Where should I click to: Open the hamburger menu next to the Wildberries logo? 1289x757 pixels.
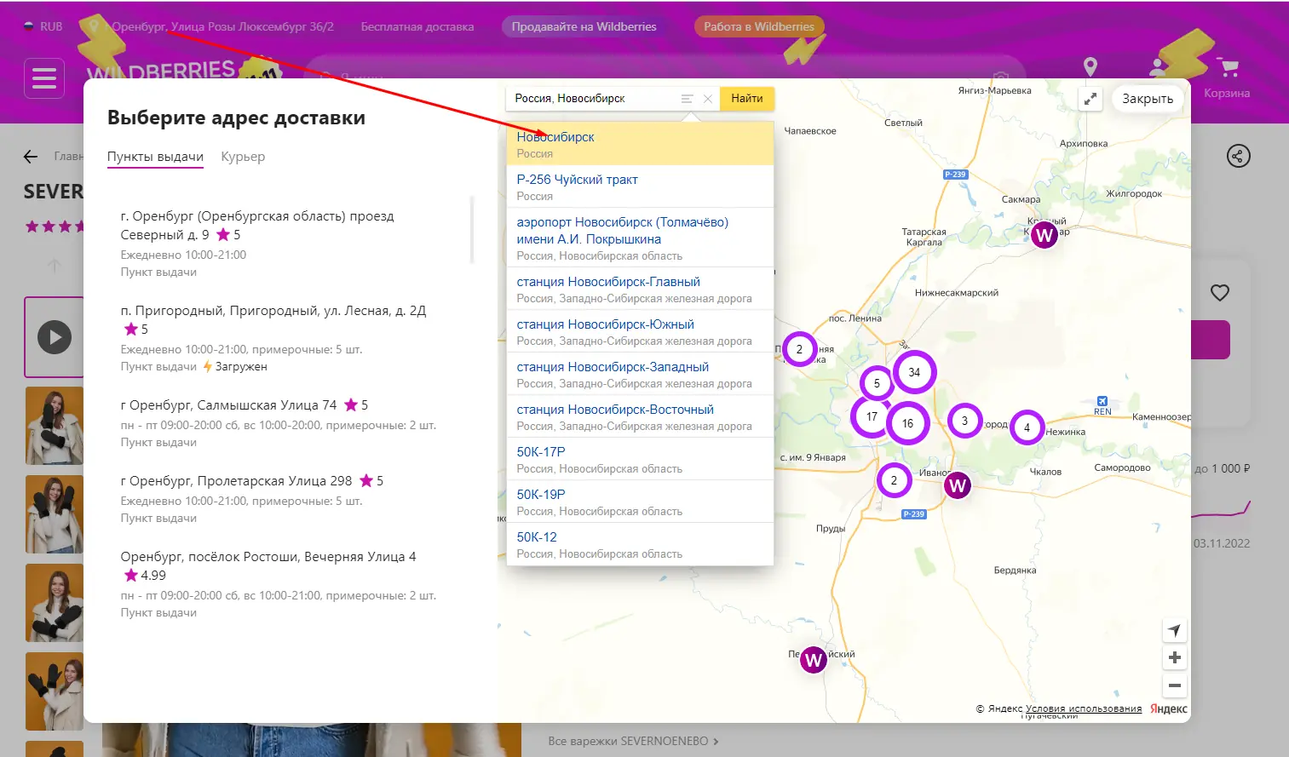point(44,78)
